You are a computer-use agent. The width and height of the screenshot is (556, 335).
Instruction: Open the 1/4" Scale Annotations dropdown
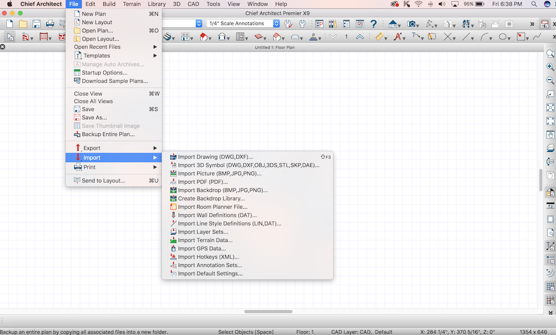(243, 23)
